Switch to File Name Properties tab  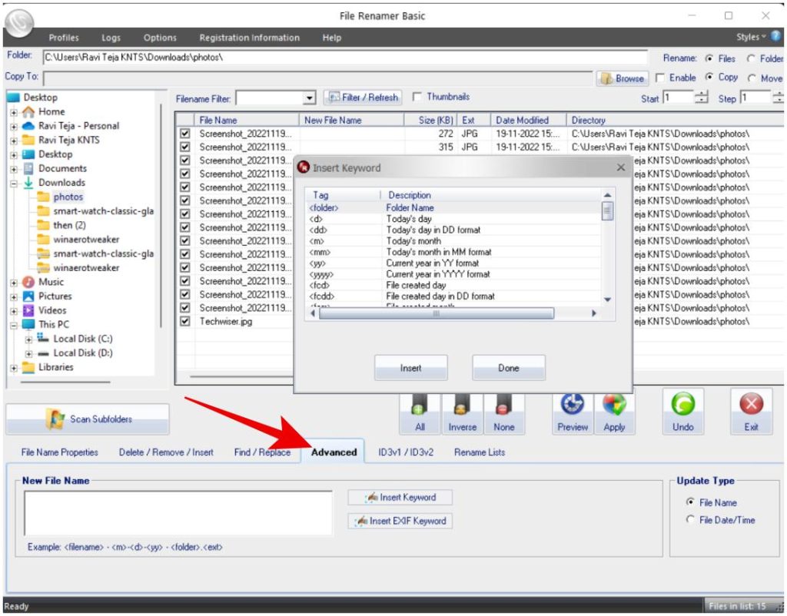coord(60,452)
